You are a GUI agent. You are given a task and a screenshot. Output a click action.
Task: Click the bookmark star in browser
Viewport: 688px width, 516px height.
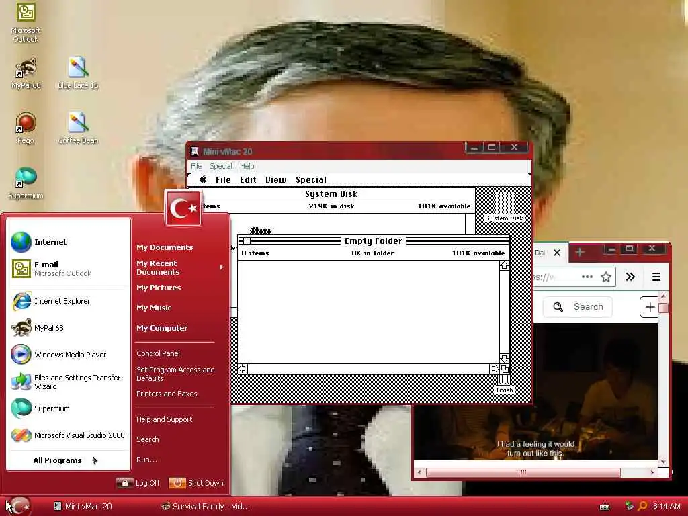pos(606,277)
